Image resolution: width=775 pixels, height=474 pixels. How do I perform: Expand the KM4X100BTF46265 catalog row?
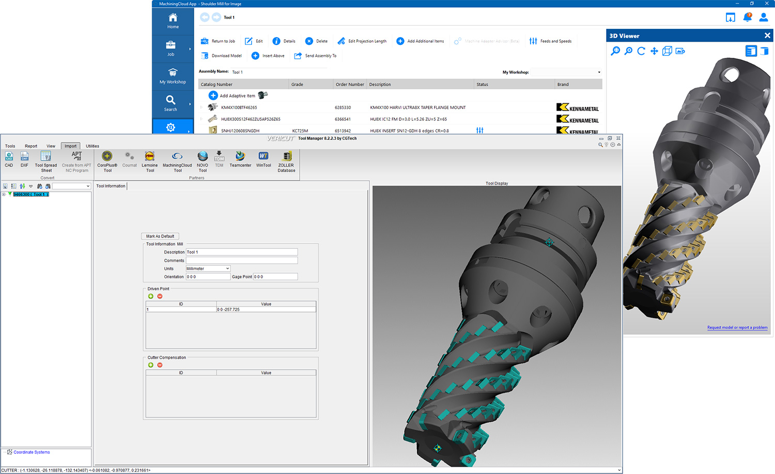(x=202, y=107)
